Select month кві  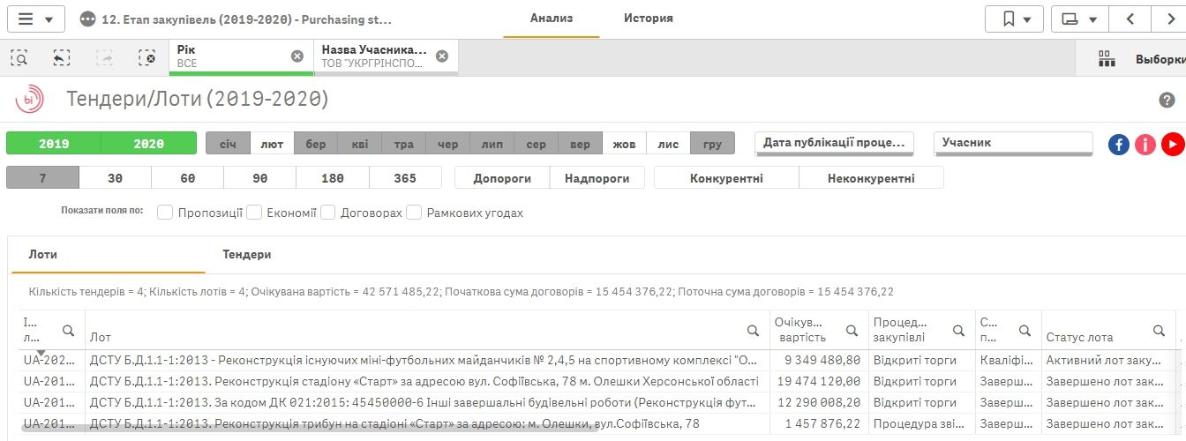(x=360, y=143)
